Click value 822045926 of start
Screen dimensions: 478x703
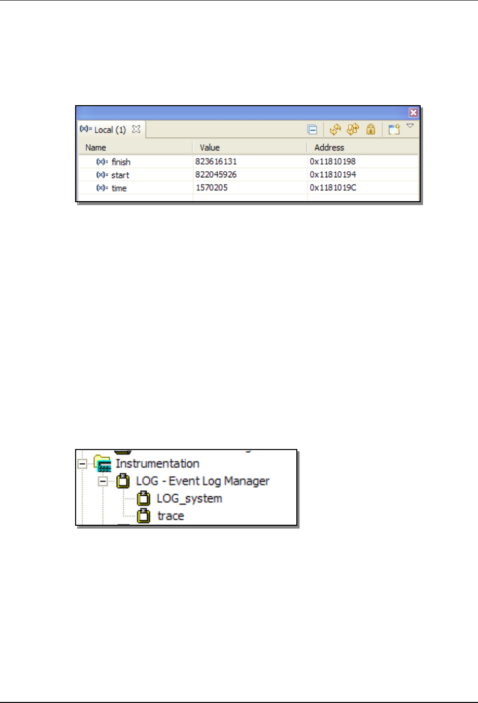[216, 175]
